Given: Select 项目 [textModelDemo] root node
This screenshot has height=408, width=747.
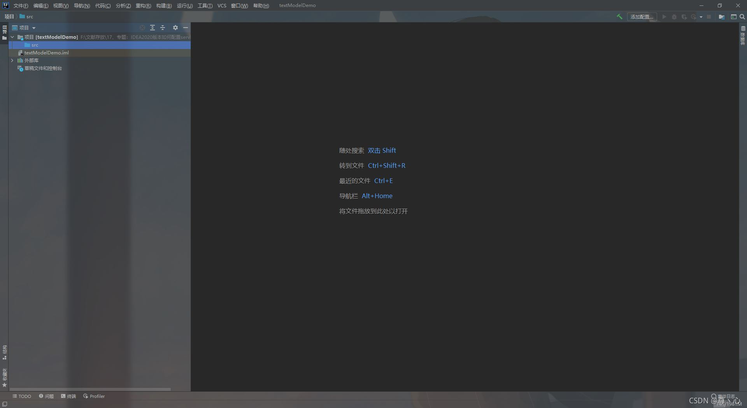Looking at the screenshot, I should click(100, 37).
